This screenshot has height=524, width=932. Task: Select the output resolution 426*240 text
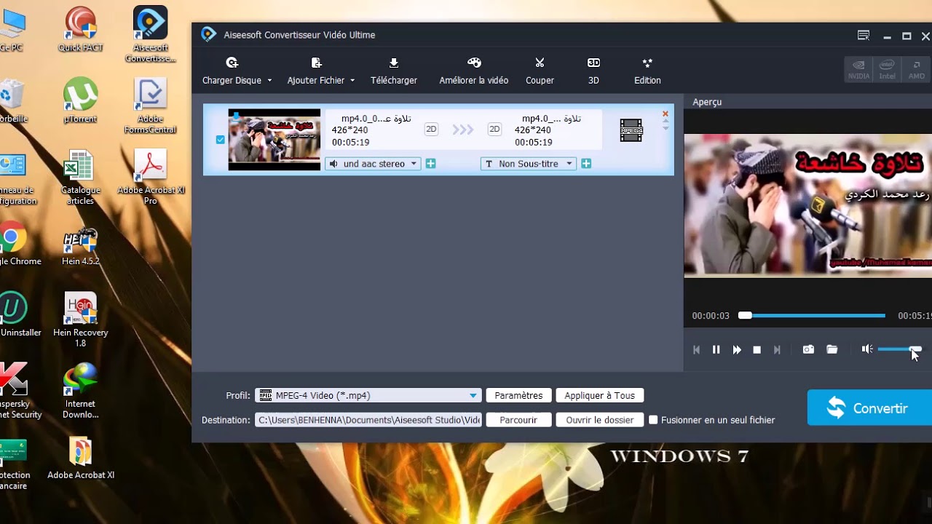pyautogui.click(x=533, y=130)
